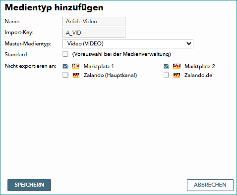Image resolution: width=237 pixels, height=195 pixels.
Task: Select the Zalando (Hauptkanal) label text
Action: pos(111,76)
